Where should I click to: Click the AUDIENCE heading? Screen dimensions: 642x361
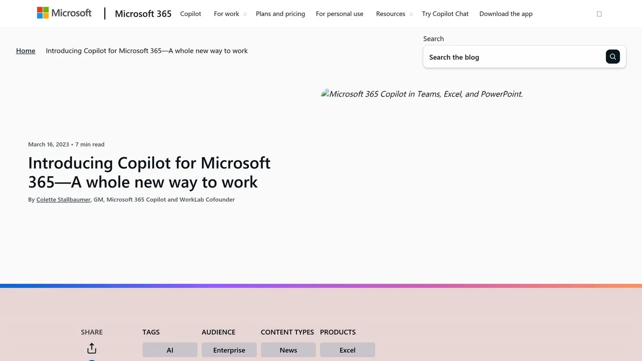(219, 332)
